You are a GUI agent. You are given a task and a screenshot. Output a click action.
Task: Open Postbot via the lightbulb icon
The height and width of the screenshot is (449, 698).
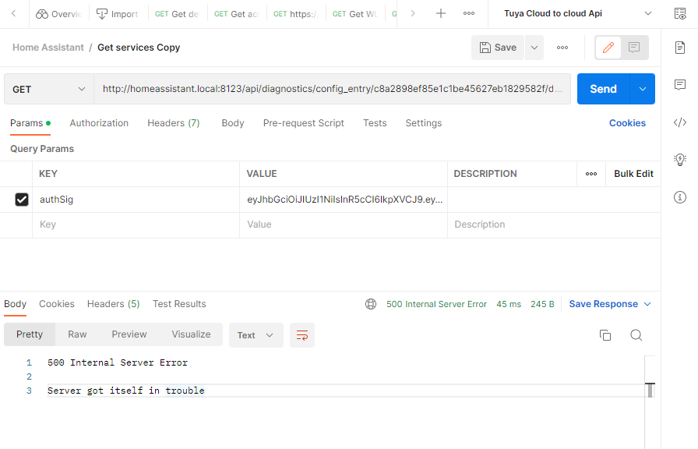coord(679,159)
